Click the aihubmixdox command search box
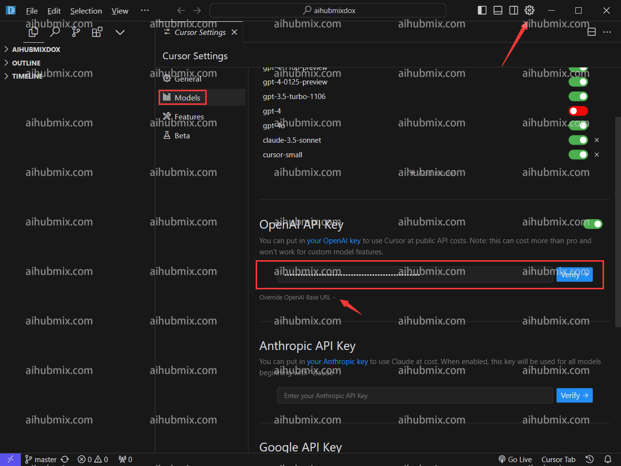The image size is (621, 466). (328, 10)
